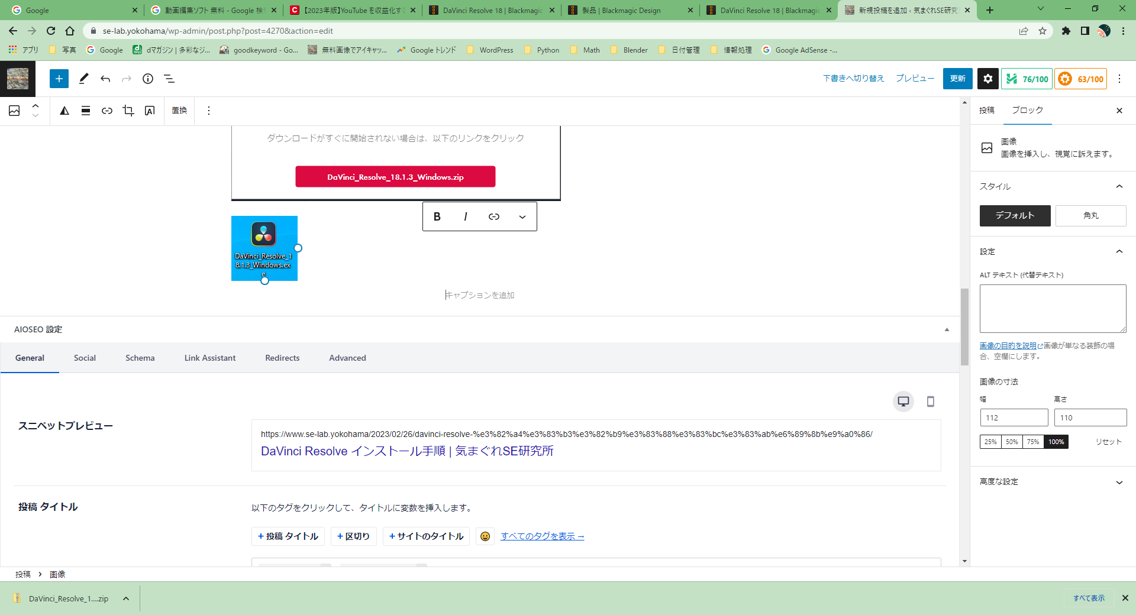Set image size to 25%
Image resolution: width=1136 pixels, height=615 pixels.
pos(990,442)
